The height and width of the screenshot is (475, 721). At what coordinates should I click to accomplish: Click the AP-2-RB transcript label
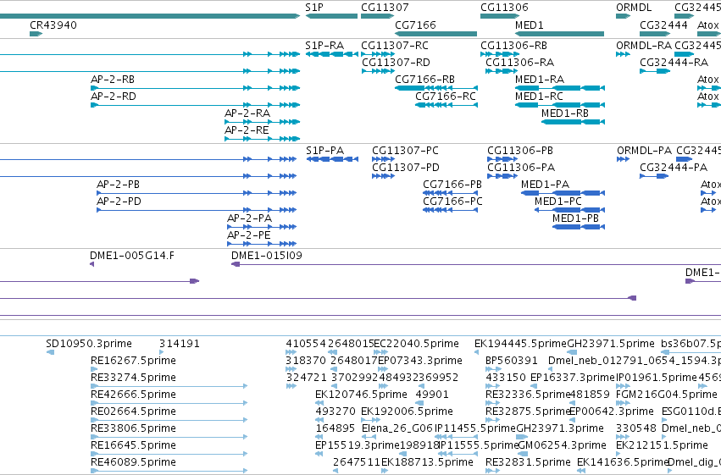click(x=113, y=79)
